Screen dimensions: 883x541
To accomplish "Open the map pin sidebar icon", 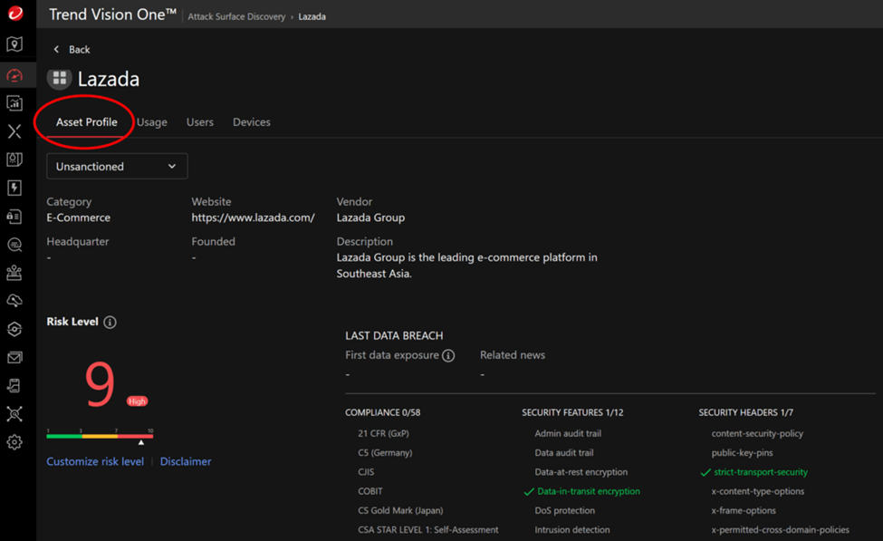I will point(14,44).
